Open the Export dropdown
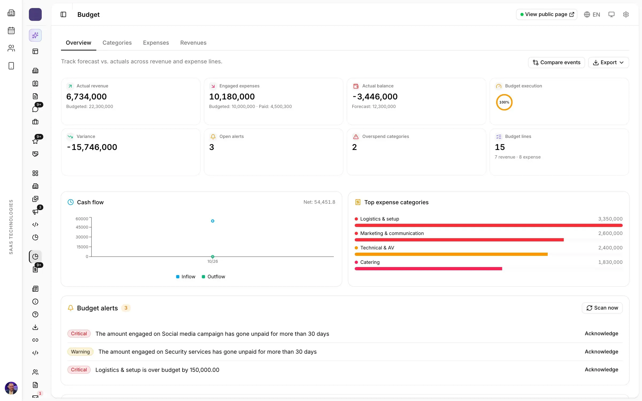The width and height of the screenshot is (642, 401). point(609,63)
